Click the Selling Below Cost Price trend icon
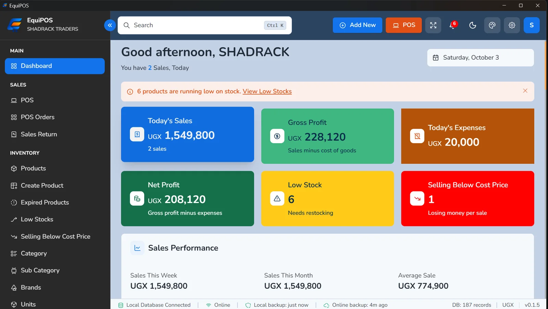The image size is (548, 309). (417, 198)
